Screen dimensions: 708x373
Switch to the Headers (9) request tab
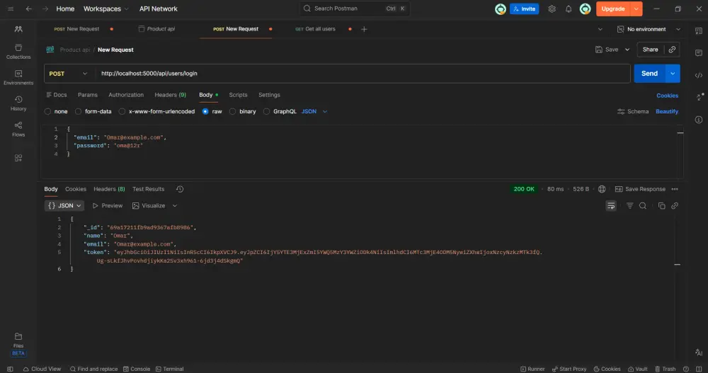(x=170, y=96)
